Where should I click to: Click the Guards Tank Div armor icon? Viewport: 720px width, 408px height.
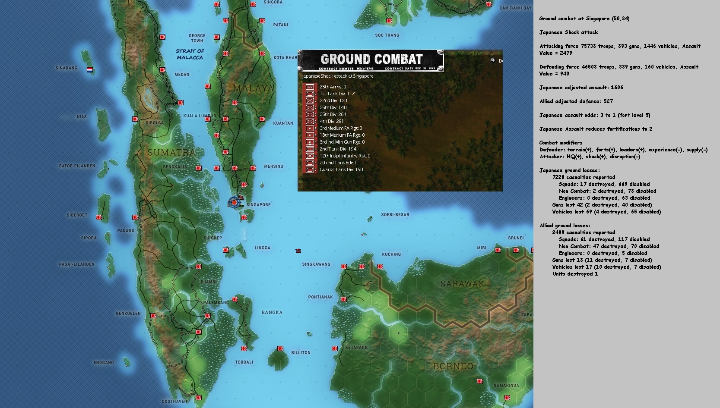tap(309, 169)
